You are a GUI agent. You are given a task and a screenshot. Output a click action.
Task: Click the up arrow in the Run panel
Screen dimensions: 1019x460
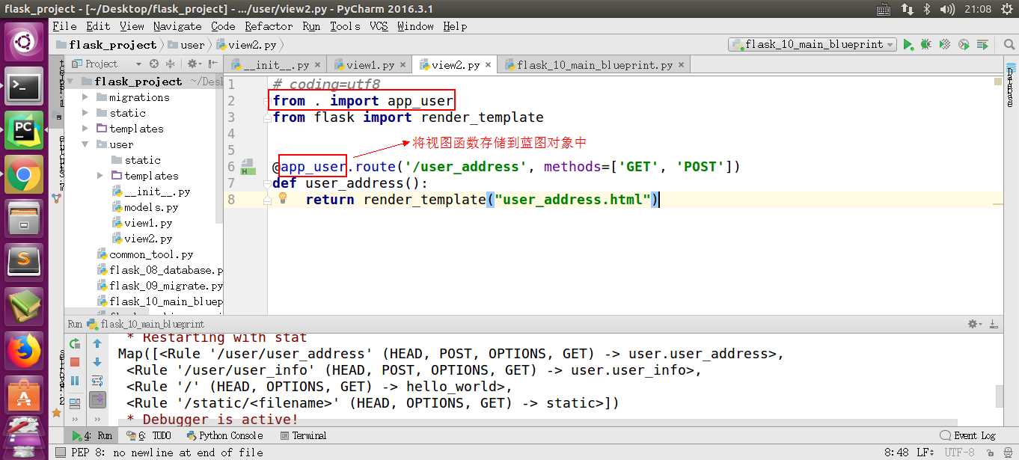[x=97, y=344]
